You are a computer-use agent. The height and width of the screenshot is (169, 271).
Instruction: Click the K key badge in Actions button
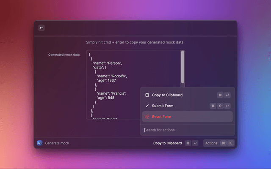pyautogui.click(x=230, y=143)
